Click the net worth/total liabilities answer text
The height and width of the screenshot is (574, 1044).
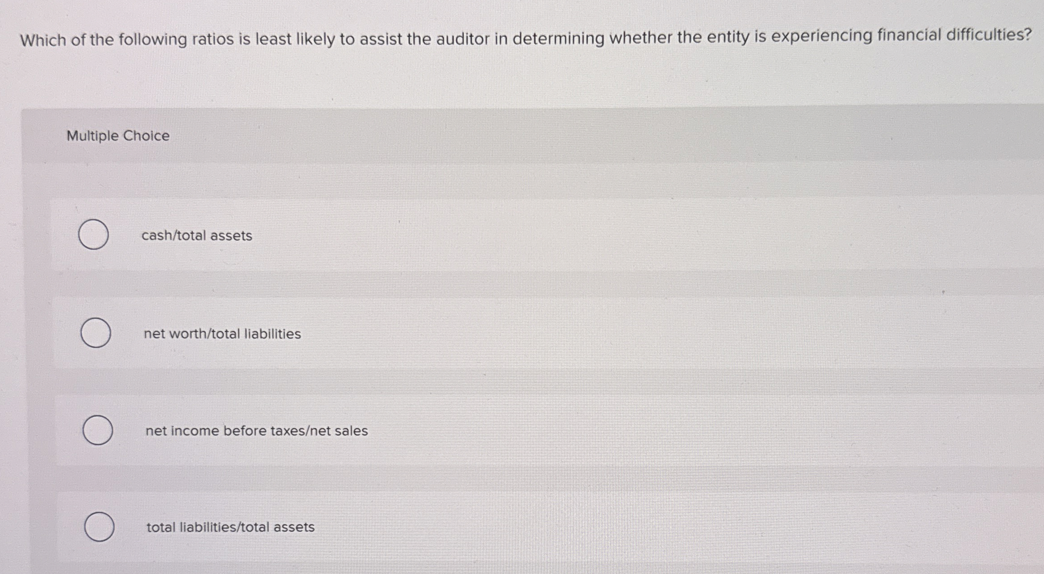[223, 333]
